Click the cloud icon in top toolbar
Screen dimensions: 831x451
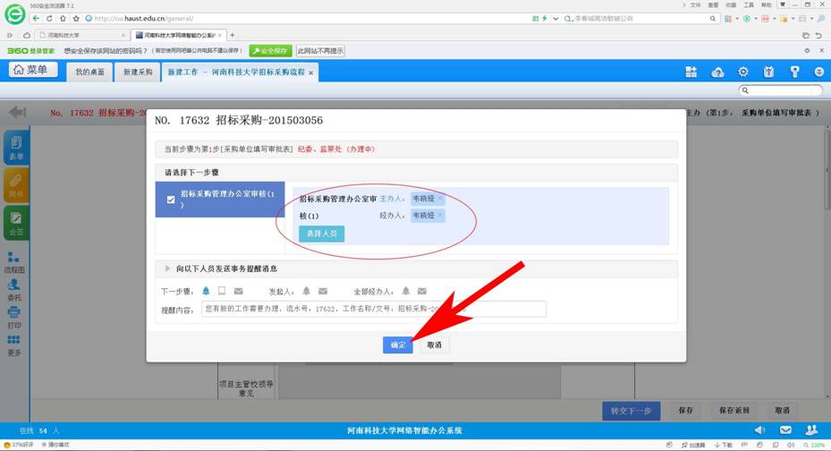(717, 72)
